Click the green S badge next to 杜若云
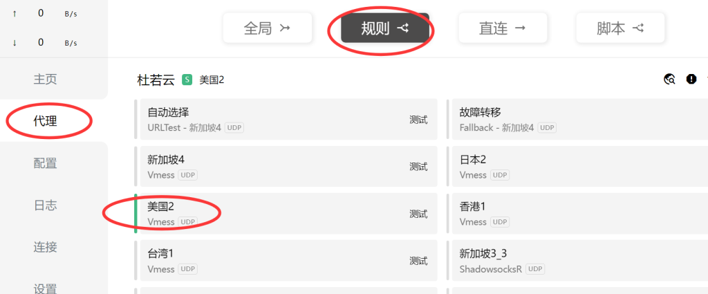Viewport: 708px width, 294px height. click(x=187, y=80)
